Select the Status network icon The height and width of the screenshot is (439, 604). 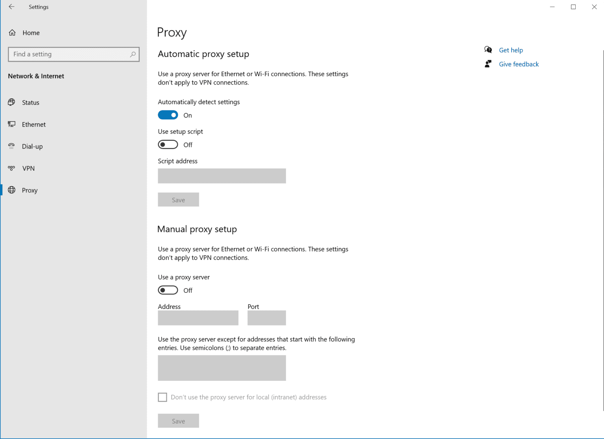pyautogui.click(x=12, y=102)
